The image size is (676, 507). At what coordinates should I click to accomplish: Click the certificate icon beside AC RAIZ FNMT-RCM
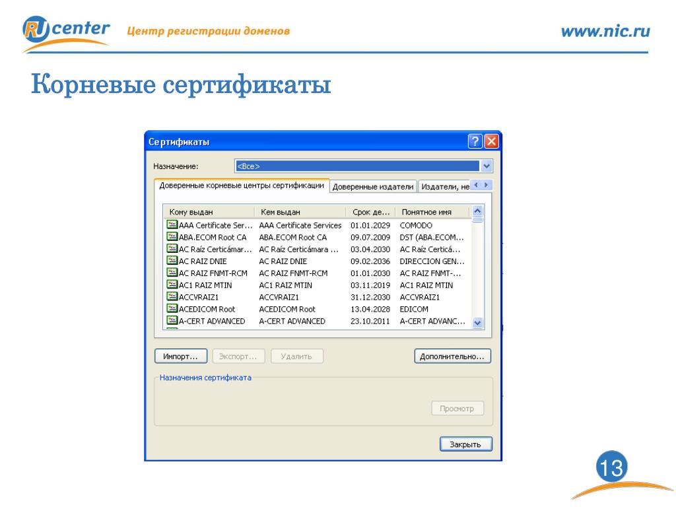pos(172,273)
